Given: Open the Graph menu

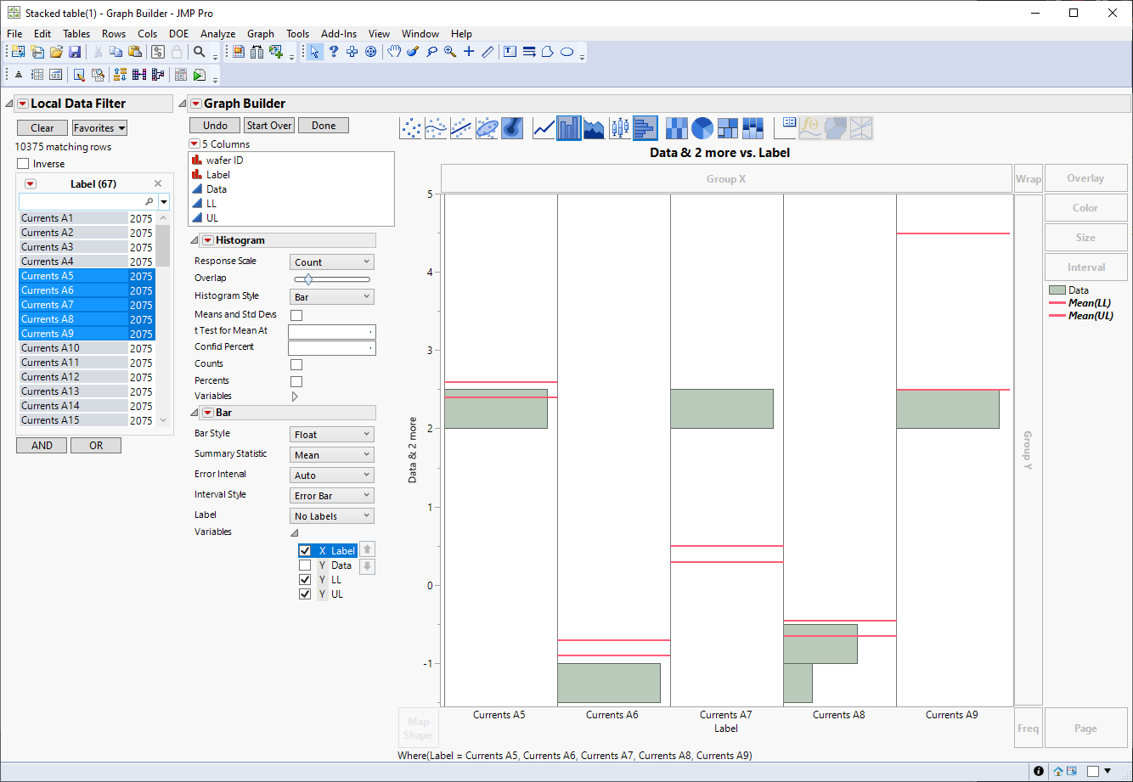Looking at the screenshot, I should click(261, 34).
